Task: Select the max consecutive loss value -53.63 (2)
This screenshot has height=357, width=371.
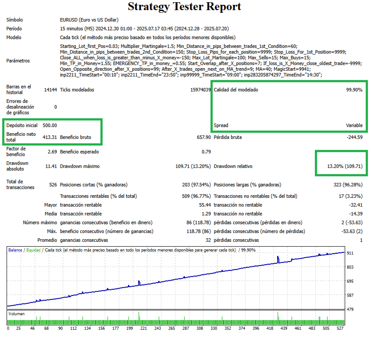Action: [352, 231]
